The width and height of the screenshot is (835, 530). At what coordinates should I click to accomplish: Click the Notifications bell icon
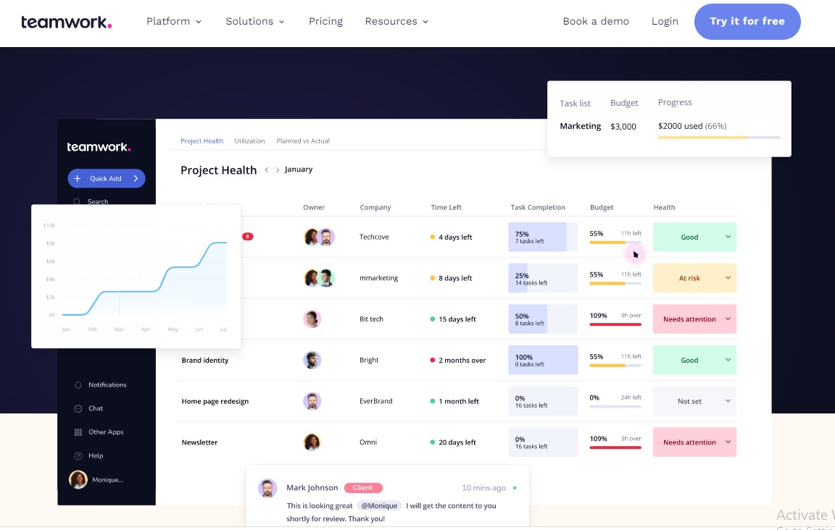[x=78, y=384]
